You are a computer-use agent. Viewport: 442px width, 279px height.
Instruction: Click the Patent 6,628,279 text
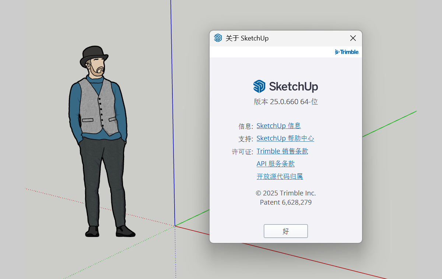point(286,202)
